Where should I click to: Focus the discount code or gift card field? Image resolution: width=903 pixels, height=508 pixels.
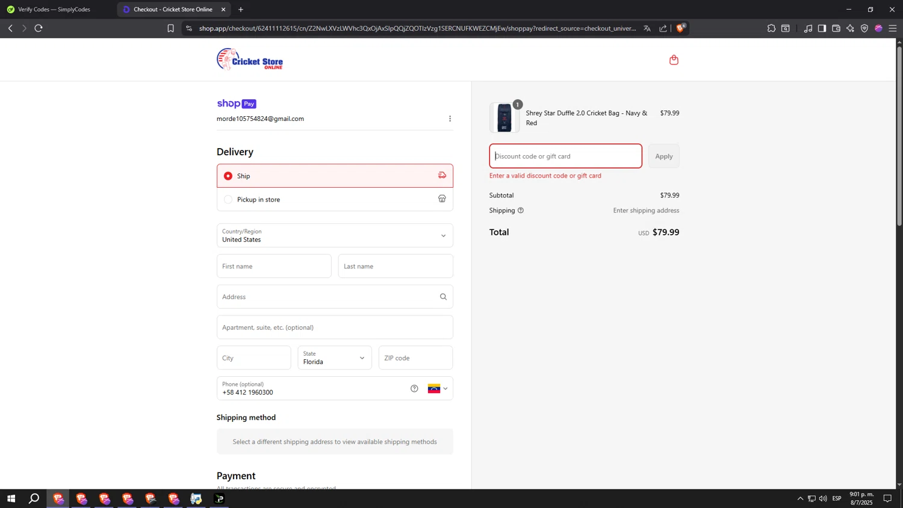(x=566, y=156)
